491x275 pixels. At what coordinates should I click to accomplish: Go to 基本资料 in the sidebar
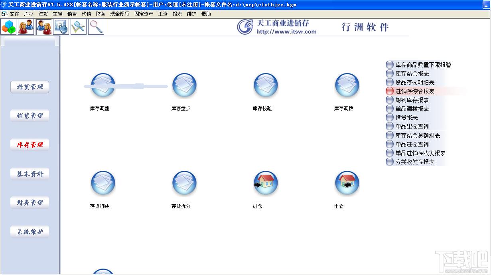[30, 174]
